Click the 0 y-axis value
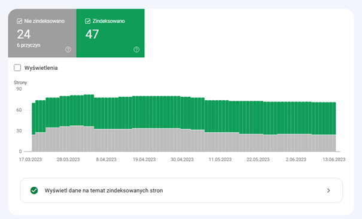The image size is (362, 219). point(20,152)
